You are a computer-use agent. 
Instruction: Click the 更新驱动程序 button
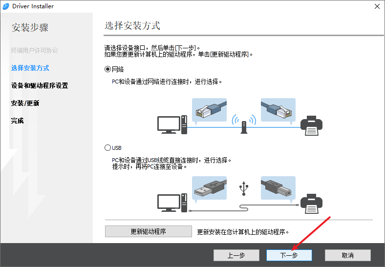(149, 231)
